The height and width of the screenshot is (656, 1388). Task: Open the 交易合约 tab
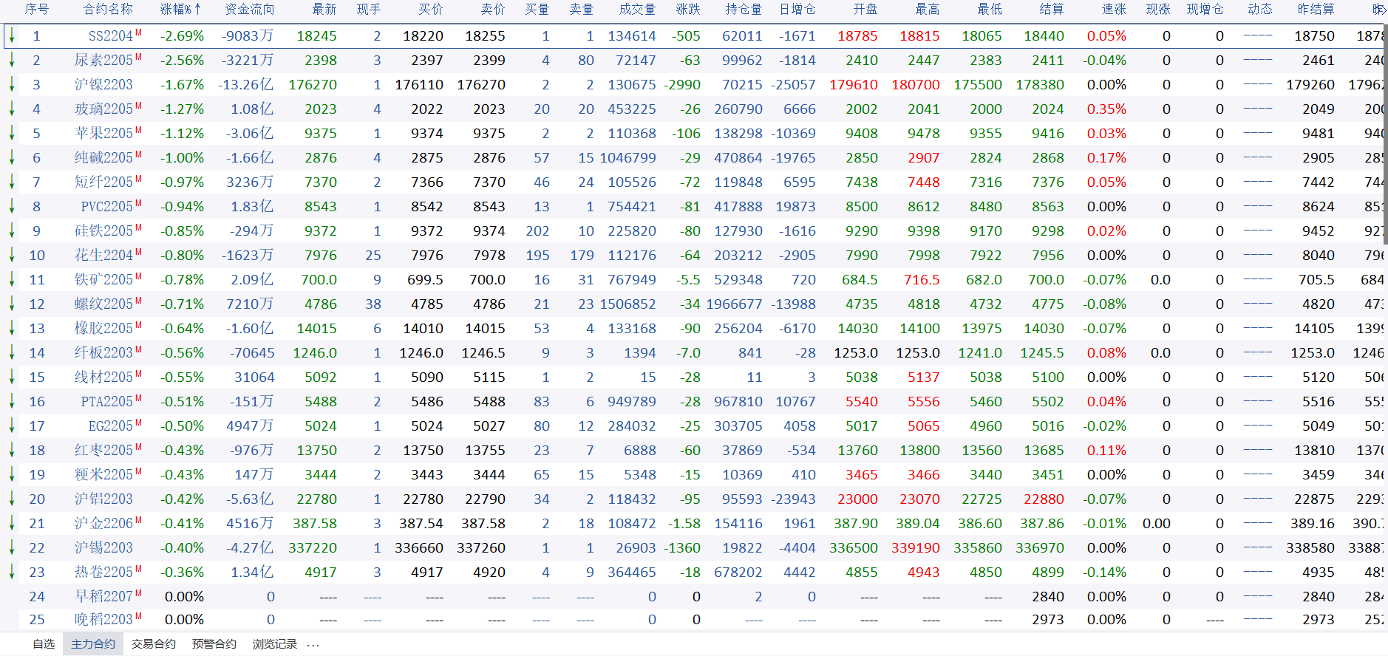coord(154,644)
